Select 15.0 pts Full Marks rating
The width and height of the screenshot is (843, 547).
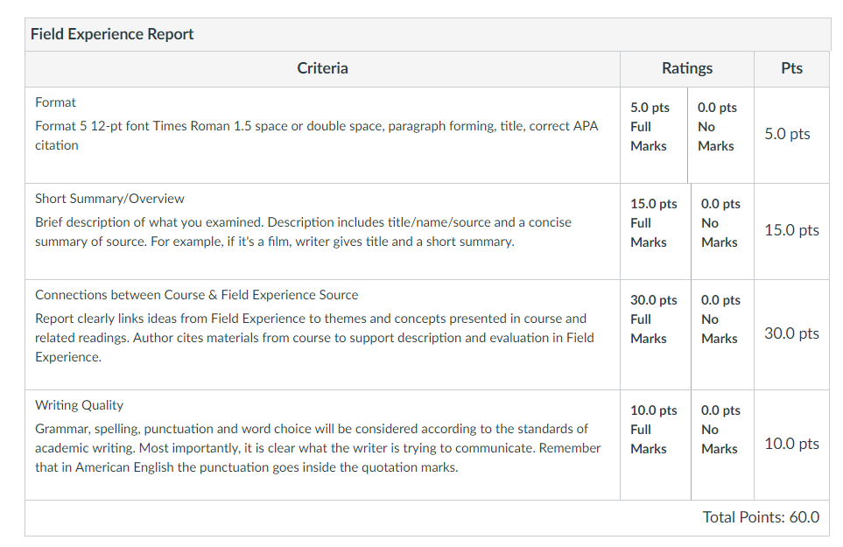[x=656, y=231]
